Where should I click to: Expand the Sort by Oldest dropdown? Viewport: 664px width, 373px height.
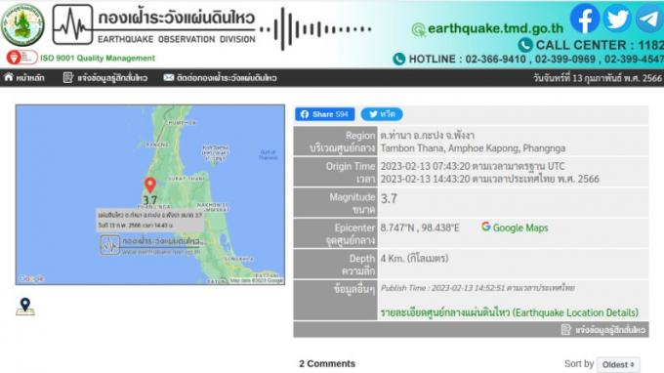click(618, 364)
